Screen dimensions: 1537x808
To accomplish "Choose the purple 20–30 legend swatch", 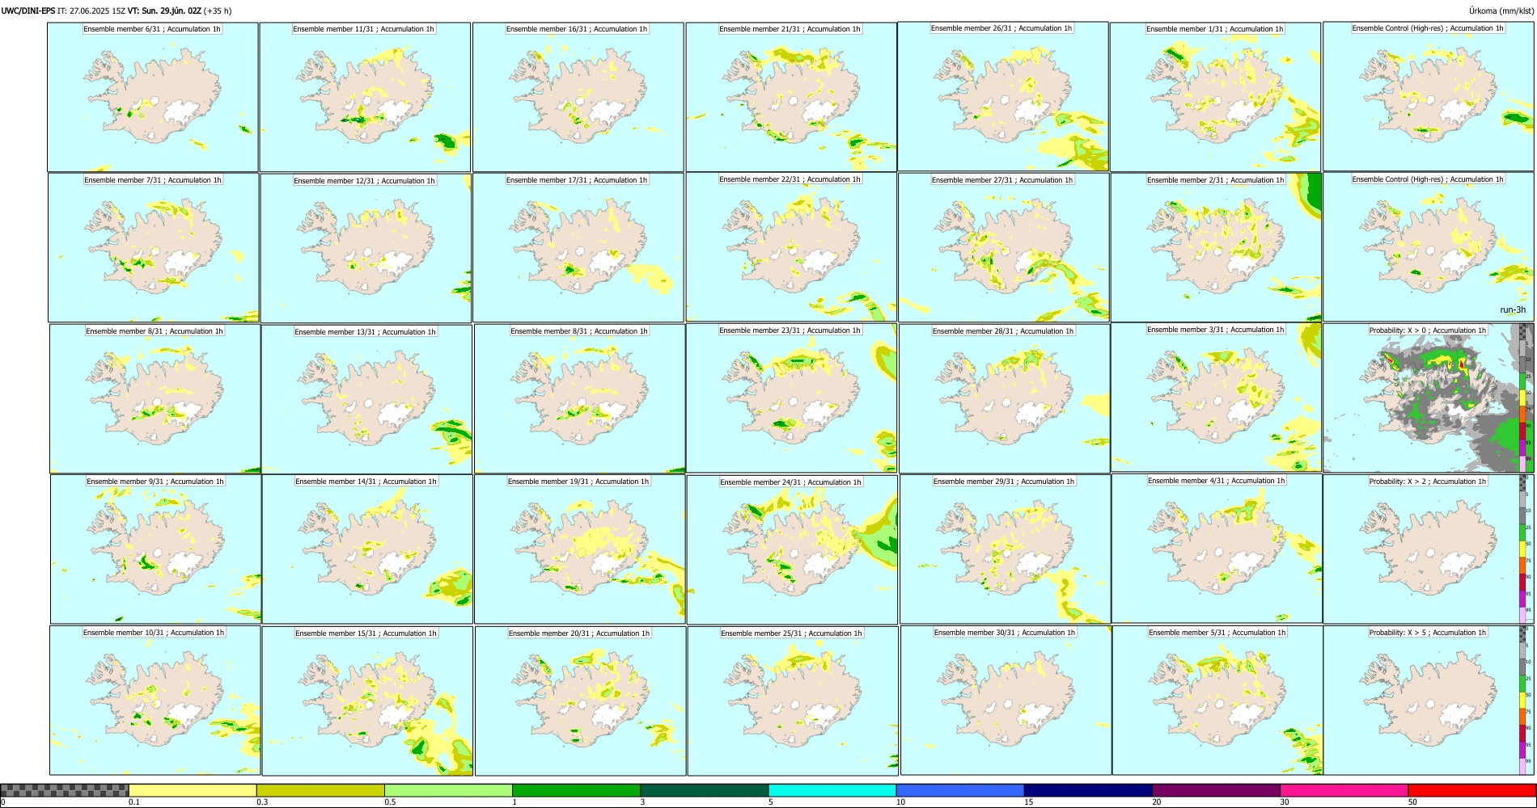I will (x=1216, y=790).
